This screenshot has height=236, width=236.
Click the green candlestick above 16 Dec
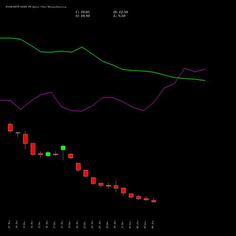coord(48,154)
